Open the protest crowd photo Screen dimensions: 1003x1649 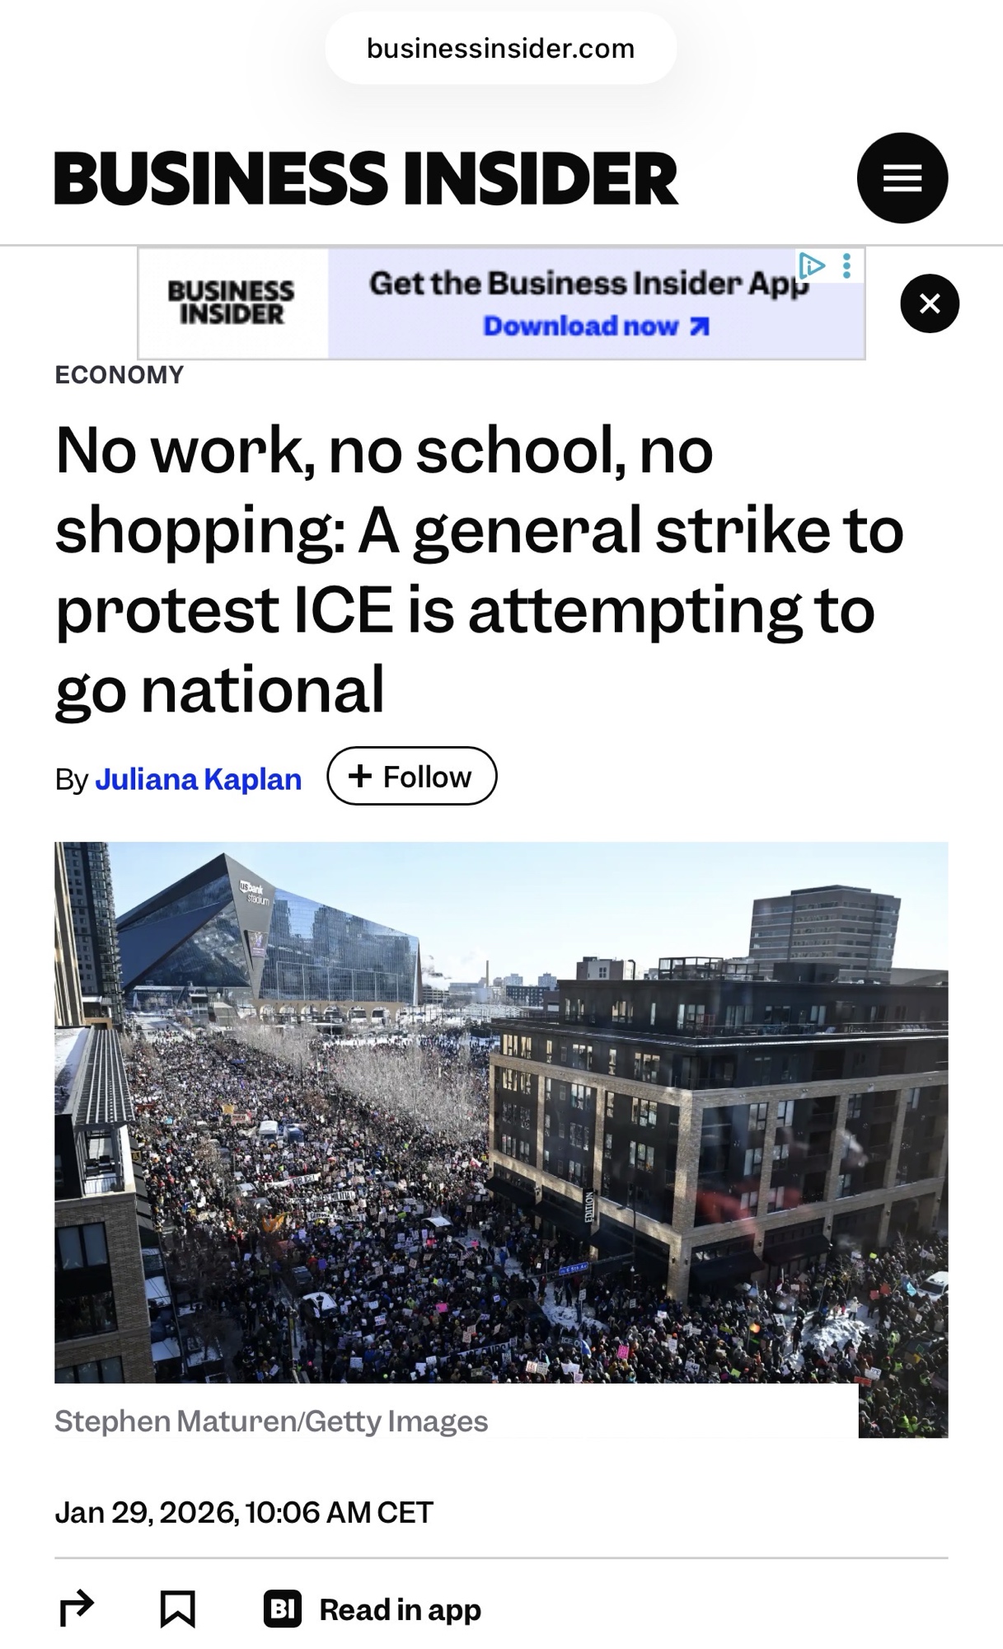tap(501, 1112)
